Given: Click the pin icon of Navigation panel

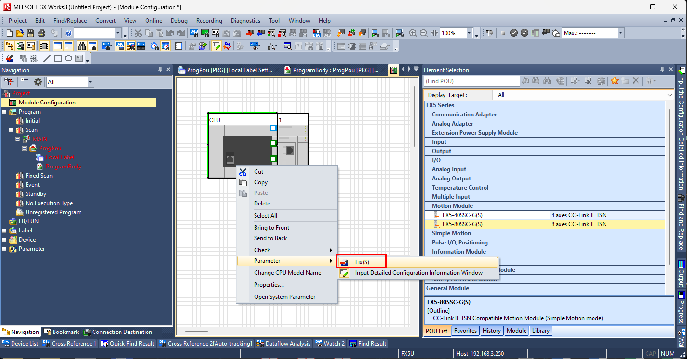Looking at the screenshot, I should coord(160,70).
